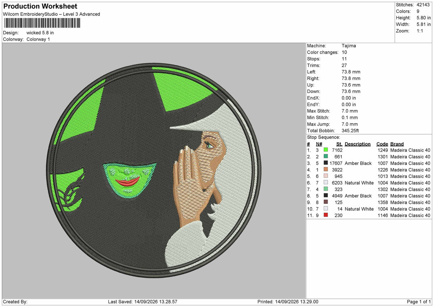
Task: Click the black swatch in stop 3
Action: pos(325,163)
